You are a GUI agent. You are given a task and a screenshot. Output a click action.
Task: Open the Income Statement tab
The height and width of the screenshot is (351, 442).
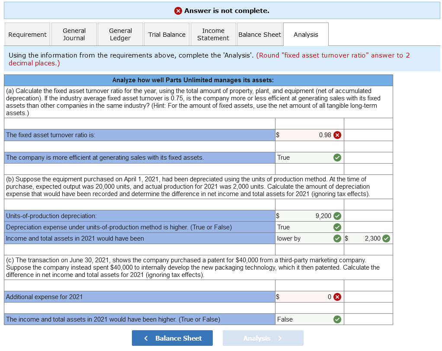213,35
